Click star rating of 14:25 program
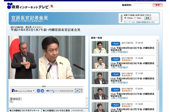This screenshot has width=170, height=112. (x=127, y=106)
